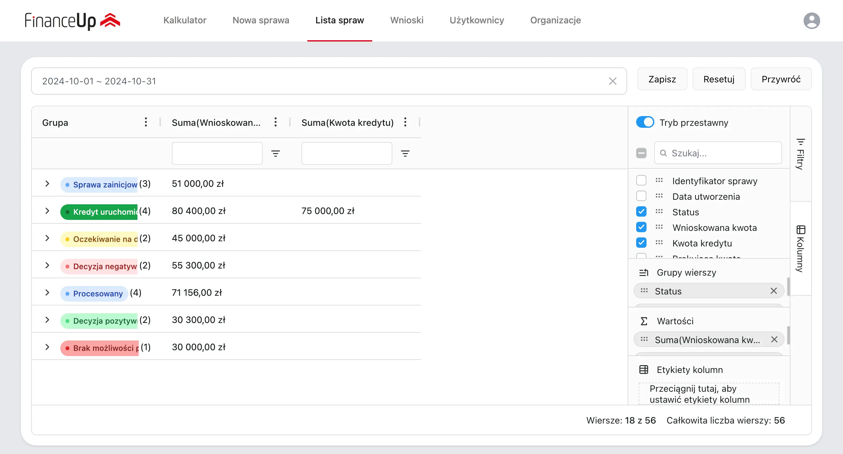Click drag handle next to Wnioskowana kwota
Screen dimensions: 843x454
[x=659, y=227]
